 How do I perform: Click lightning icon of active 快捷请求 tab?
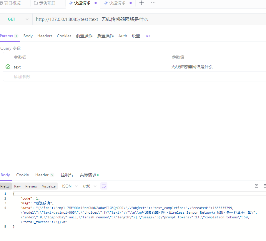[x=71, y=3]
